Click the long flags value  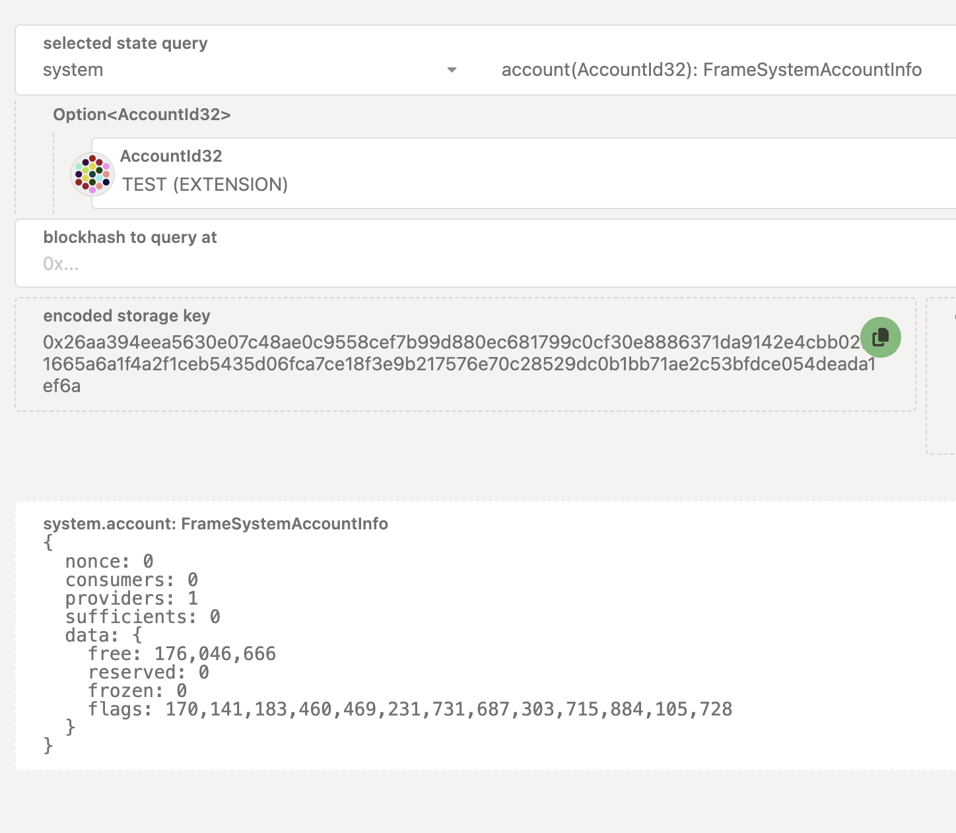click(448, 710)
